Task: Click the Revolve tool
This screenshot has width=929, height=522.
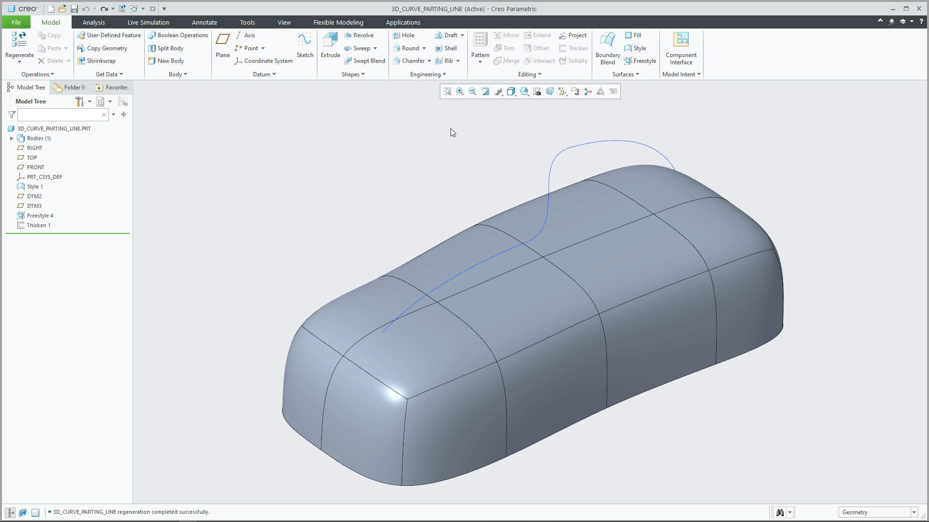Action: pyautogui.click(x=359, y=35)
